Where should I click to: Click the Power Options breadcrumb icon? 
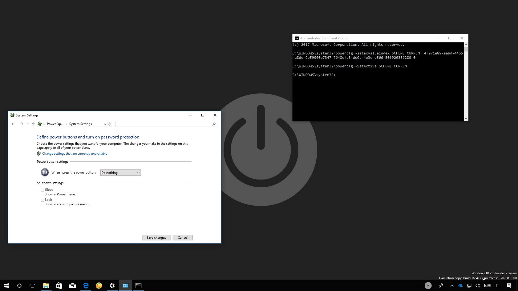(x=40, y=124)
